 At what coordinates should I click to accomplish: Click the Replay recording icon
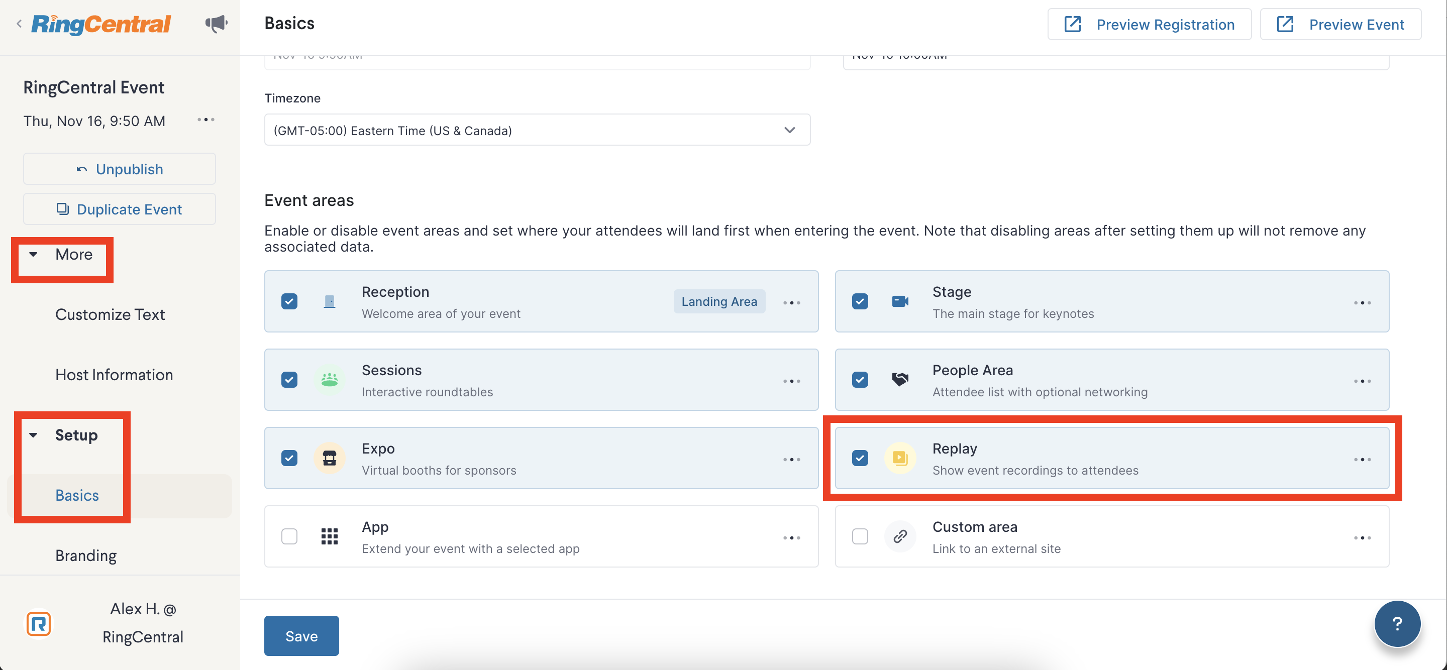(x=900, y=458)
